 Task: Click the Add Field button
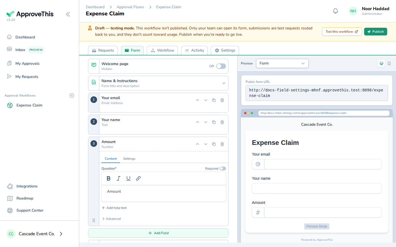coord(158,233)
